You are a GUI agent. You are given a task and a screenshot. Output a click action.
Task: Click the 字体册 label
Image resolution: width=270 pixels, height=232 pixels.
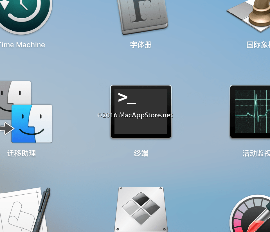point(141,45)
